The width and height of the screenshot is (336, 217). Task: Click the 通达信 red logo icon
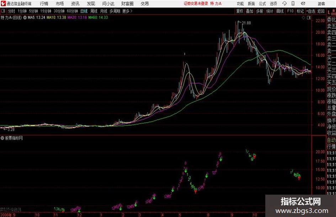click(x=3, y=4)
